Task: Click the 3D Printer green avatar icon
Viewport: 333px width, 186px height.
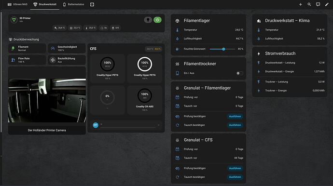Action: pyautogui.click(x=14, y=20)
